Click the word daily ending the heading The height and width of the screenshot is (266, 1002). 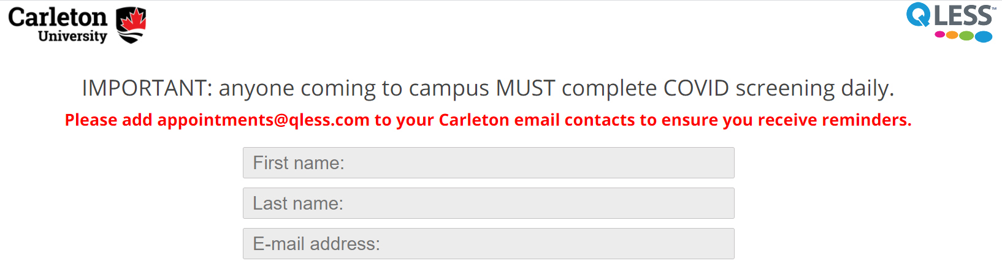tap(867, 88)
